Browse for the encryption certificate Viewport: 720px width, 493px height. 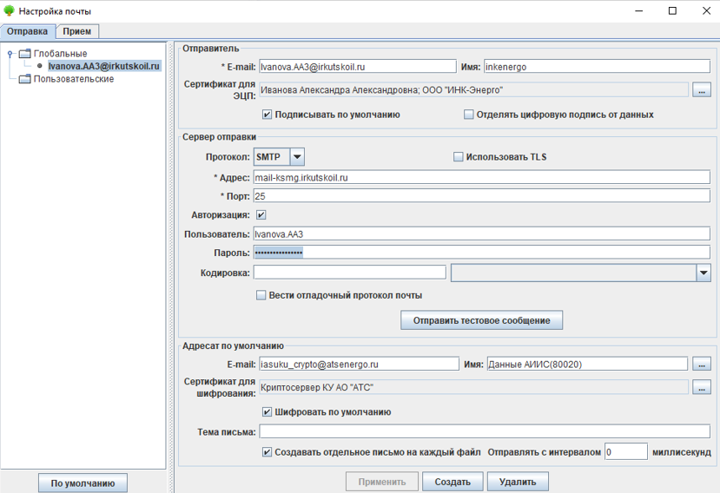[x=702, y=387]
